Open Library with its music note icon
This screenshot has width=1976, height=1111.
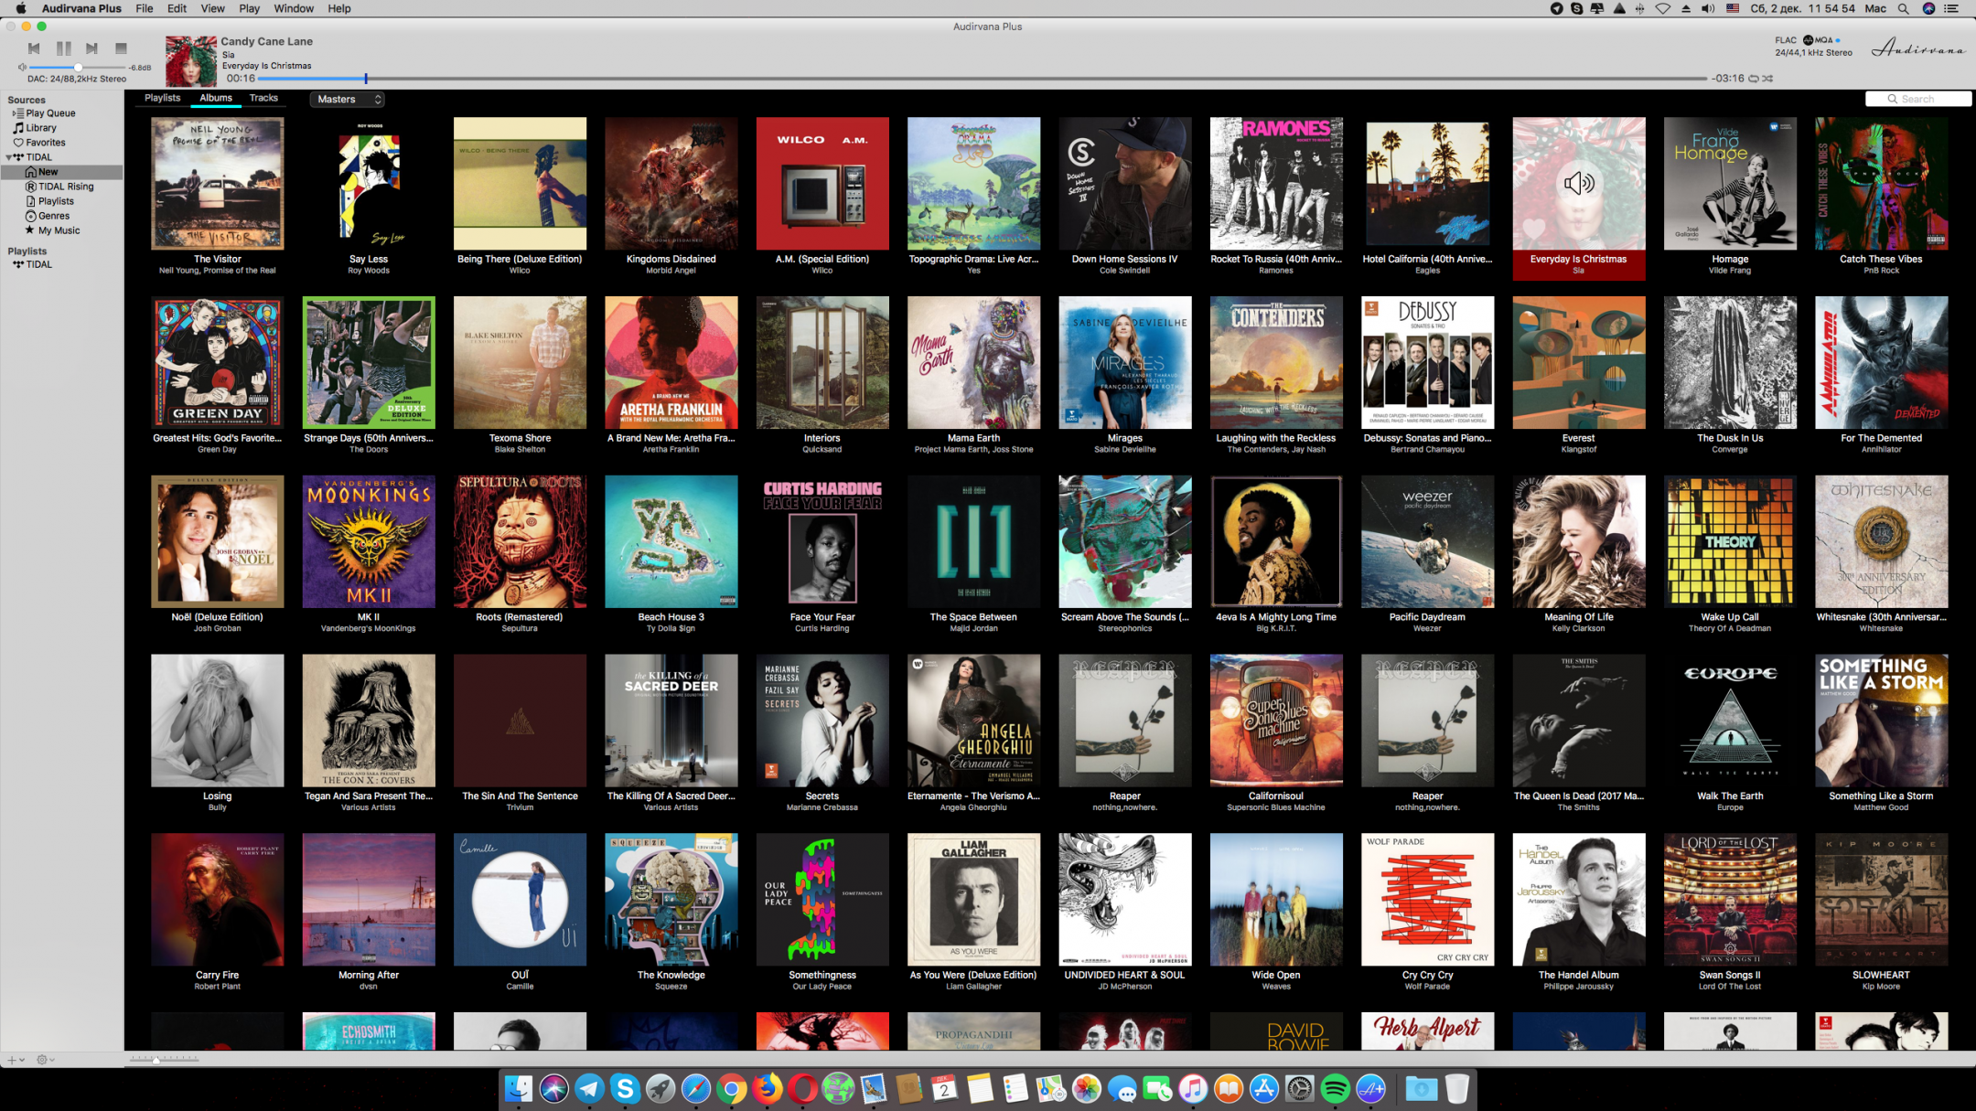[34, 128]
